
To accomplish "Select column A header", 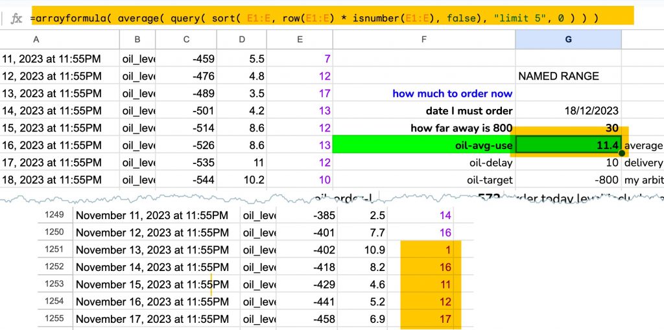I will click(36, 40).
